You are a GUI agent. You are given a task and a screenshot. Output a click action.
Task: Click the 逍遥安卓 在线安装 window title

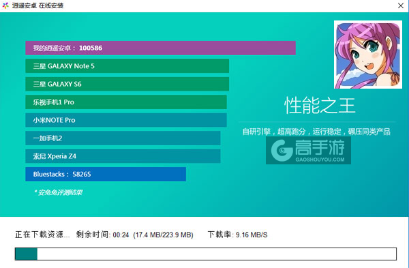click(x=37, y=5)
